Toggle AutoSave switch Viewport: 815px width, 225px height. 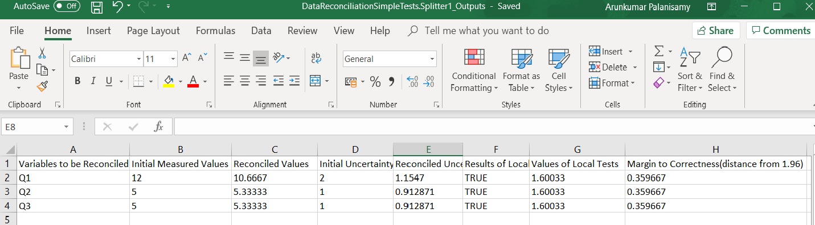67,6
